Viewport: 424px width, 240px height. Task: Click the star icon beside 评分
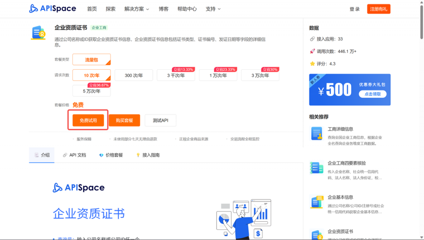(312, 63)
